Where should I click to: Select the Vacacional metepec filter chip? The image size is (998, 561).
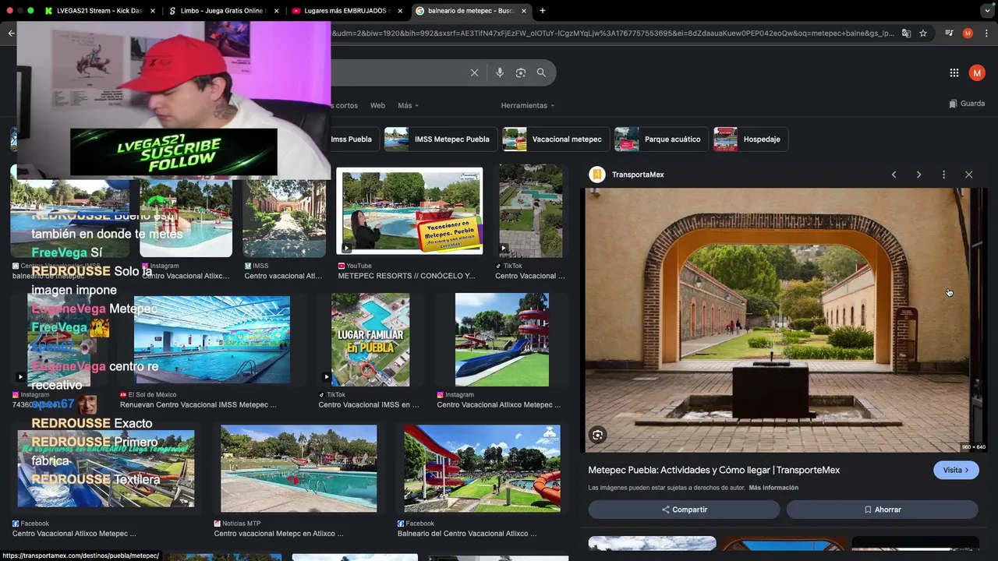coord(555,139)
